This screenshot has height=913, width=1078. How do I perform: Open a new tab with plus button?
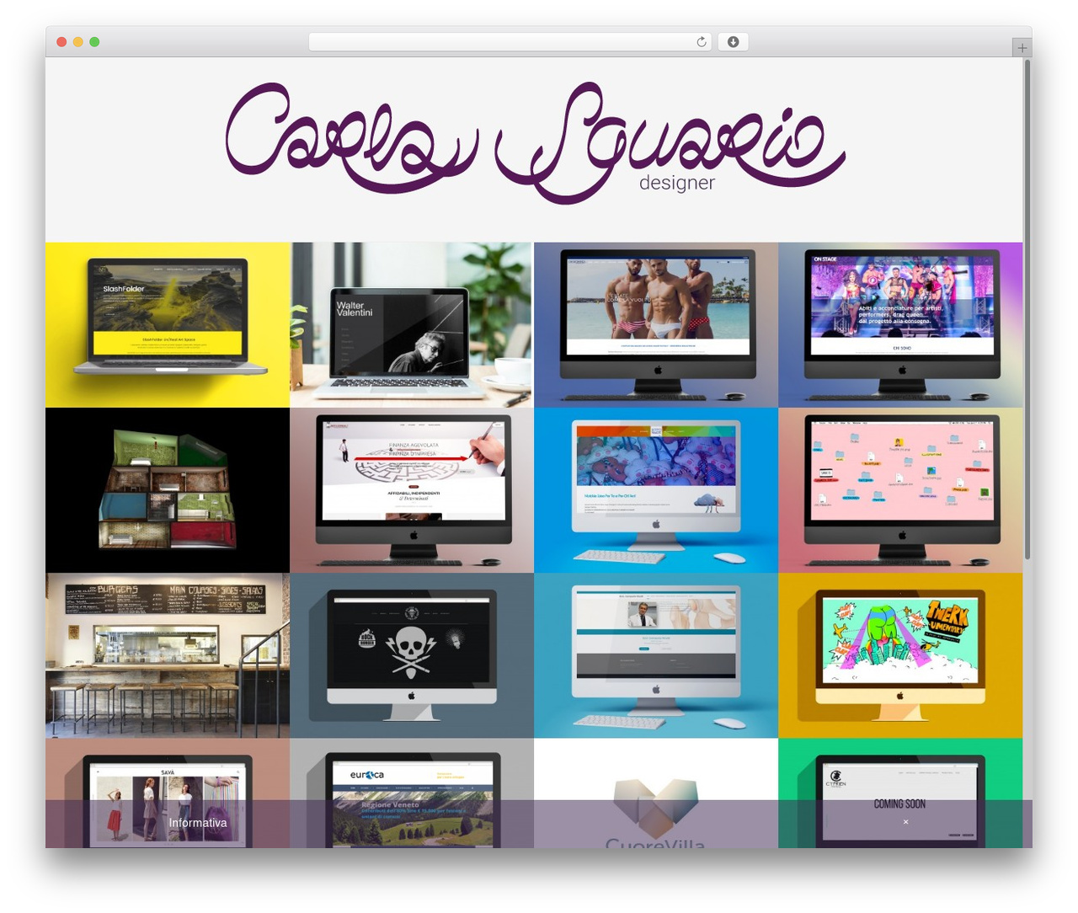1022,48
